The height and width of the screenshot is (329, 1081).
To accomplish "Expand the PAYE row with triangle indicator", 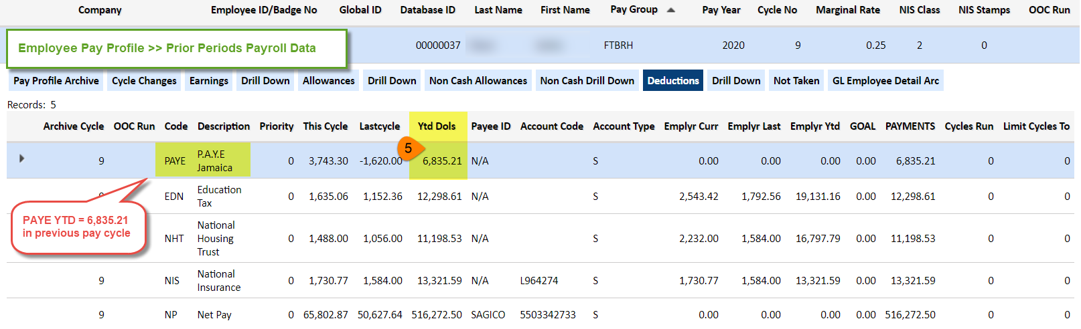I will tap(21, 158).
